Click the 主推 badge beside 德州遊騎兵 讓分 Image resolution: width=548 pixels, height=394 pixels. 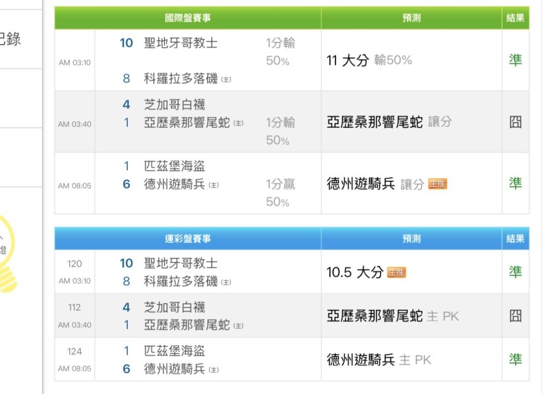pos(437,184)
